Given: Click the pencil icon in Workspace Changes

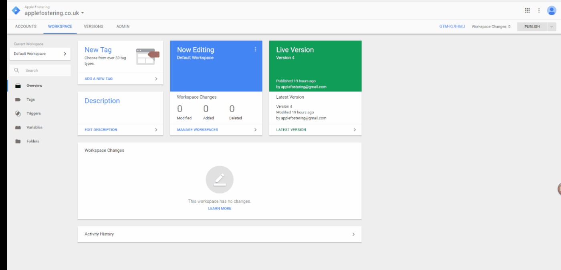Looking at the screenshot, I should point(220,179).
